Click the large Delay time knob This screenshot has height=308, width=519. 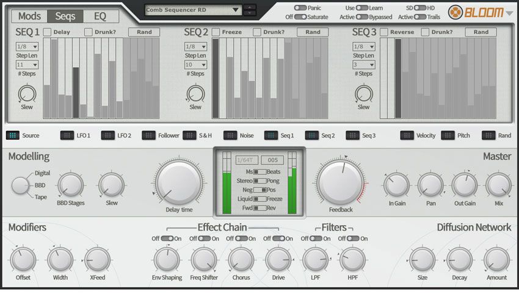179,182
